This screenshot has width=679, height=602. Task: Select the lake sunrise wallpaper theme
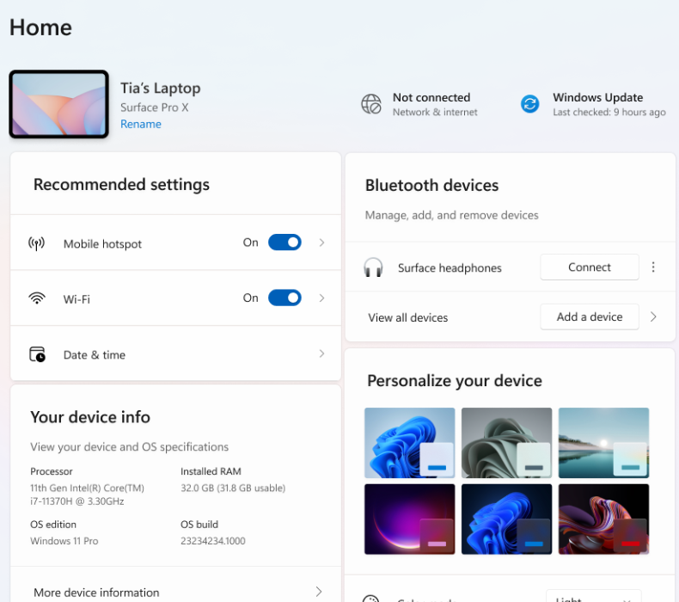[x=603, y=443]
